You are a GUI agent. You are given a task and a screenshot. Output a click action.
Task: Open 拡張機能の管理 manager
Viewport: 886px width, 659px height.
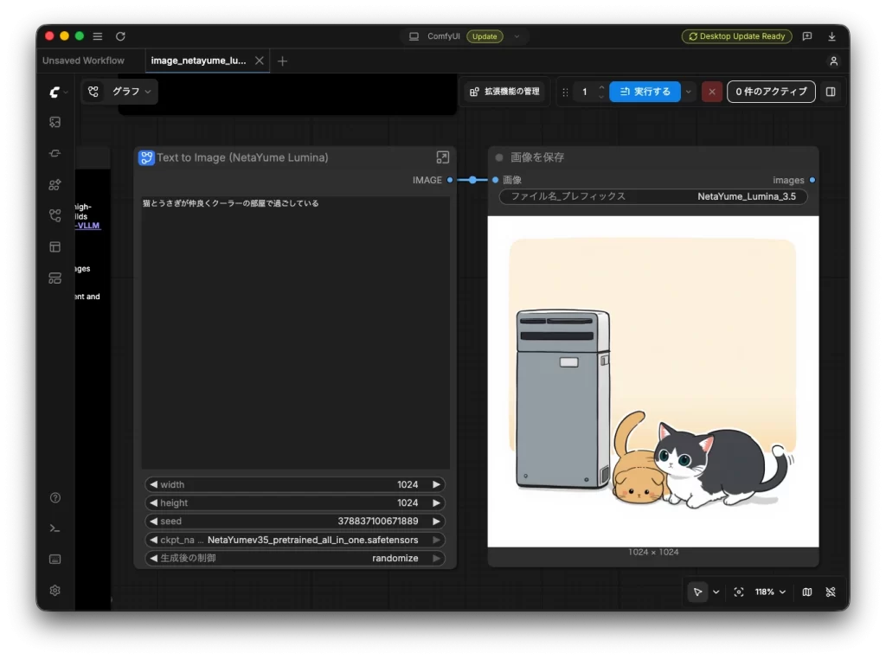[x=504, y=92]
